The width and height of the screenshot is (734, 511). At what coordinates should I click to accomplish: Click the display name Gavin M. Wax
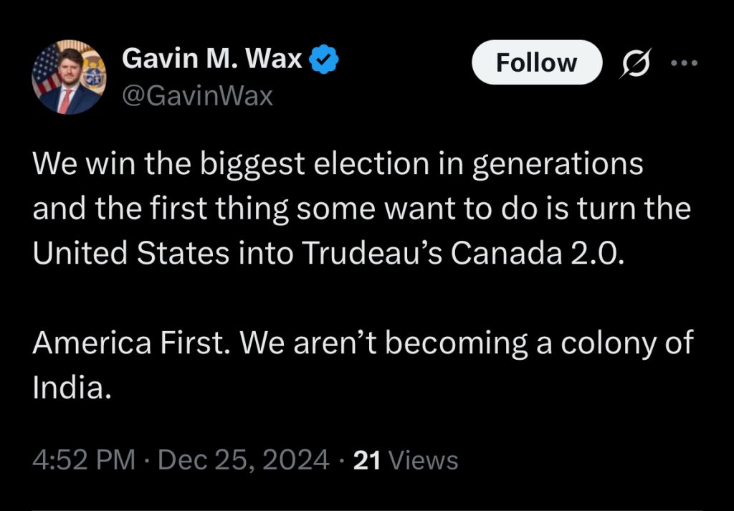coord(212,59)
